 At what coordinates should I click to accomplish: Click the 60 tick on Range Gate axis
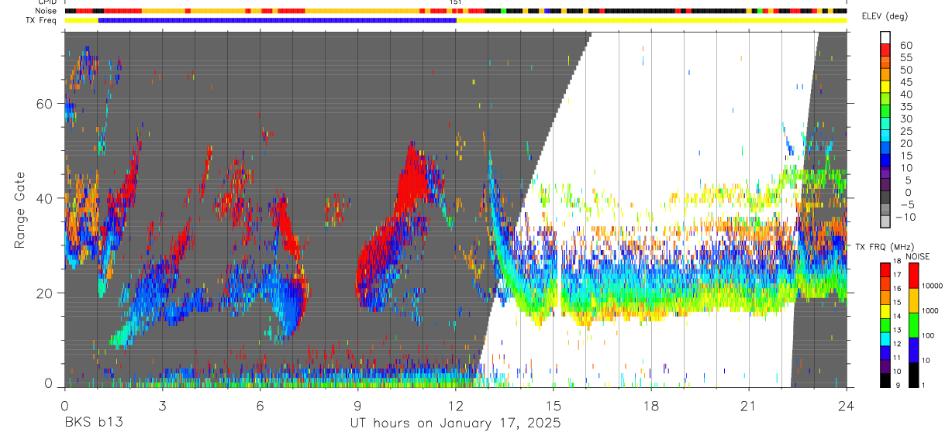click(46, 103)
